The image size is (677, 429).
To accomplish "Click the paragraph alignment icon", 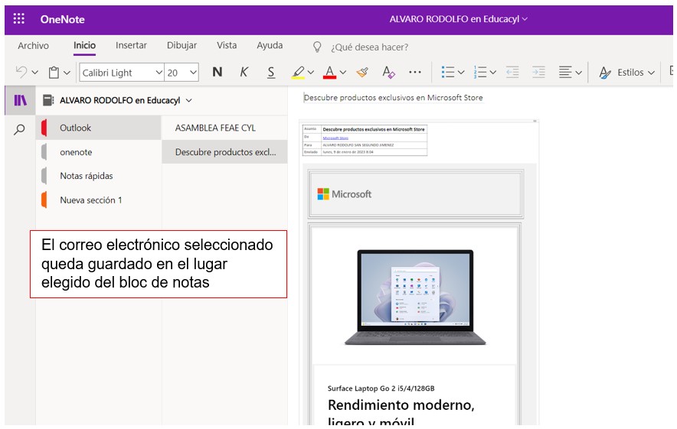I will coord(565,72).
